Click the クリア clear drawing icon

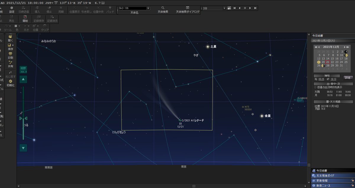click(45, 28)
